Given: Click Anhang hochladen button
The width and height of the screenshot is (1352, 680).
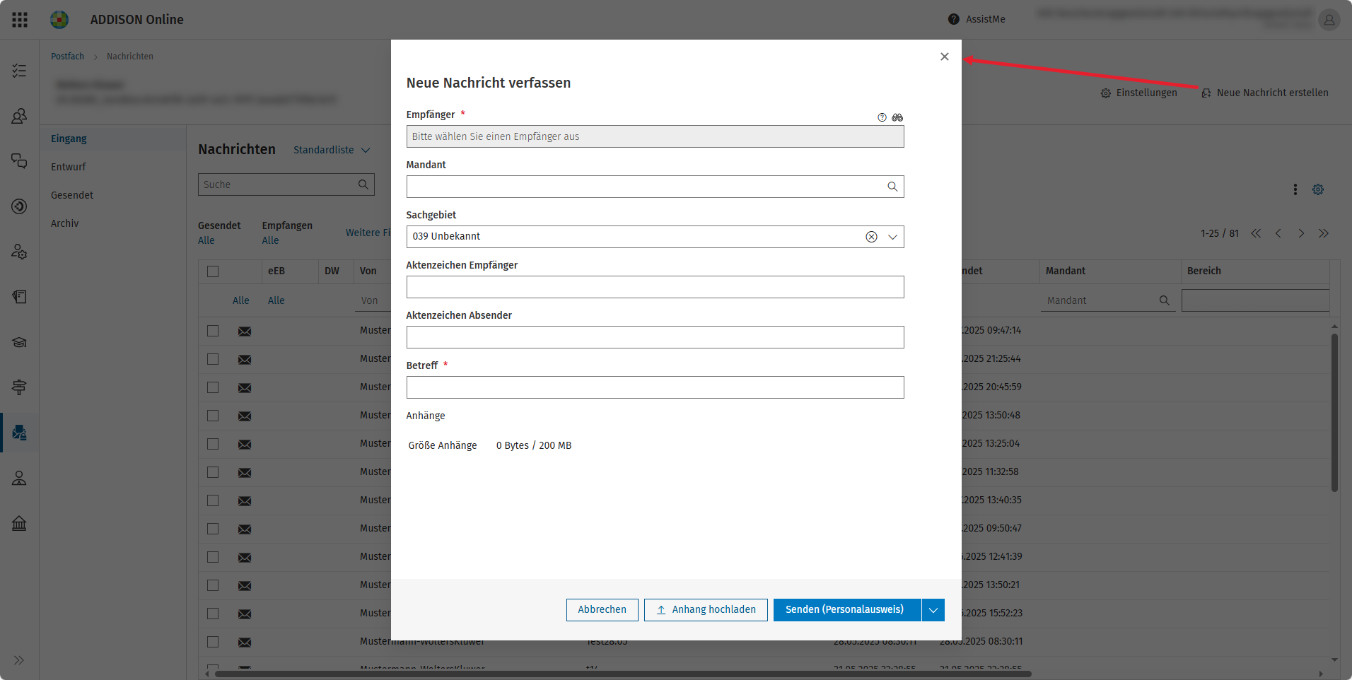Looking at the screenshot, I should tap(706, 610).
